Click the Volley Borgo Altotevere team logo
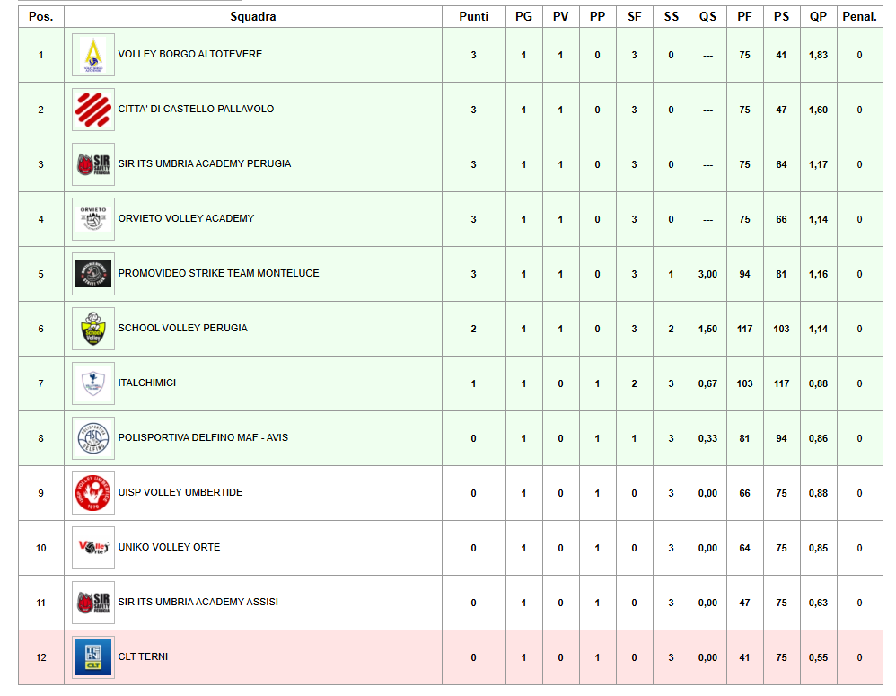The image size is (896, 696). 93,55
